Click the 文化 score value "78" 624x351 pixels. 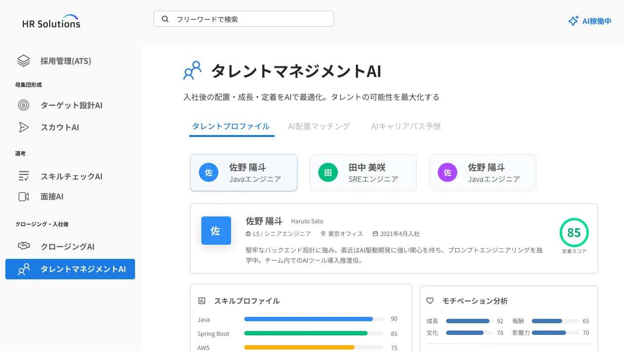point(500,333)
